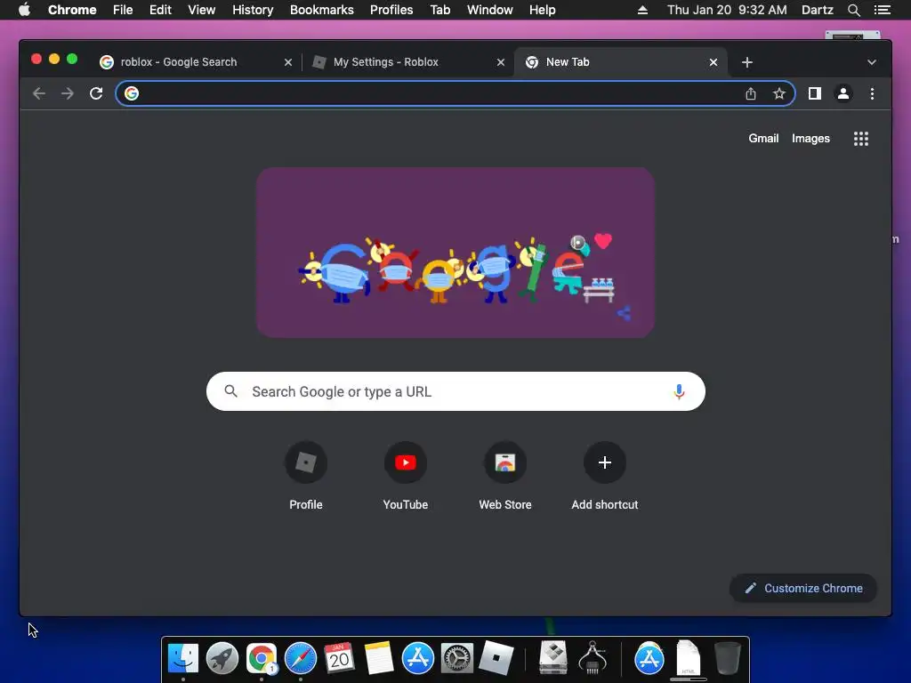This screenshot has width=911, height=683.
Task: Open the Help menu
Action: 542,10
